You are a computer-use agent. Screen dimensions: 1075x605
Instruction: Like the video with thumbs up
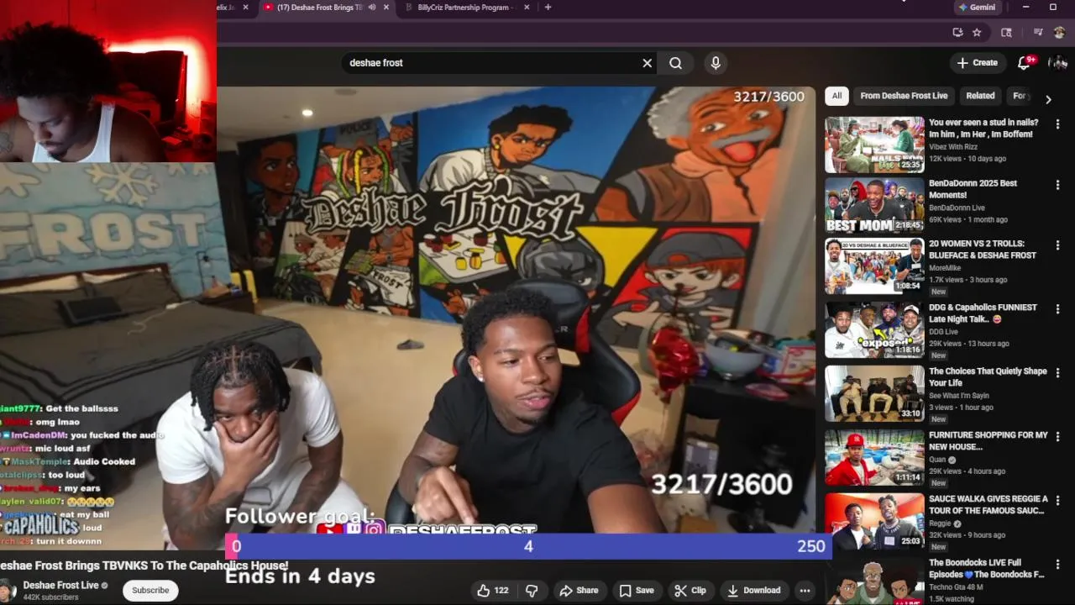click(492, 591)
